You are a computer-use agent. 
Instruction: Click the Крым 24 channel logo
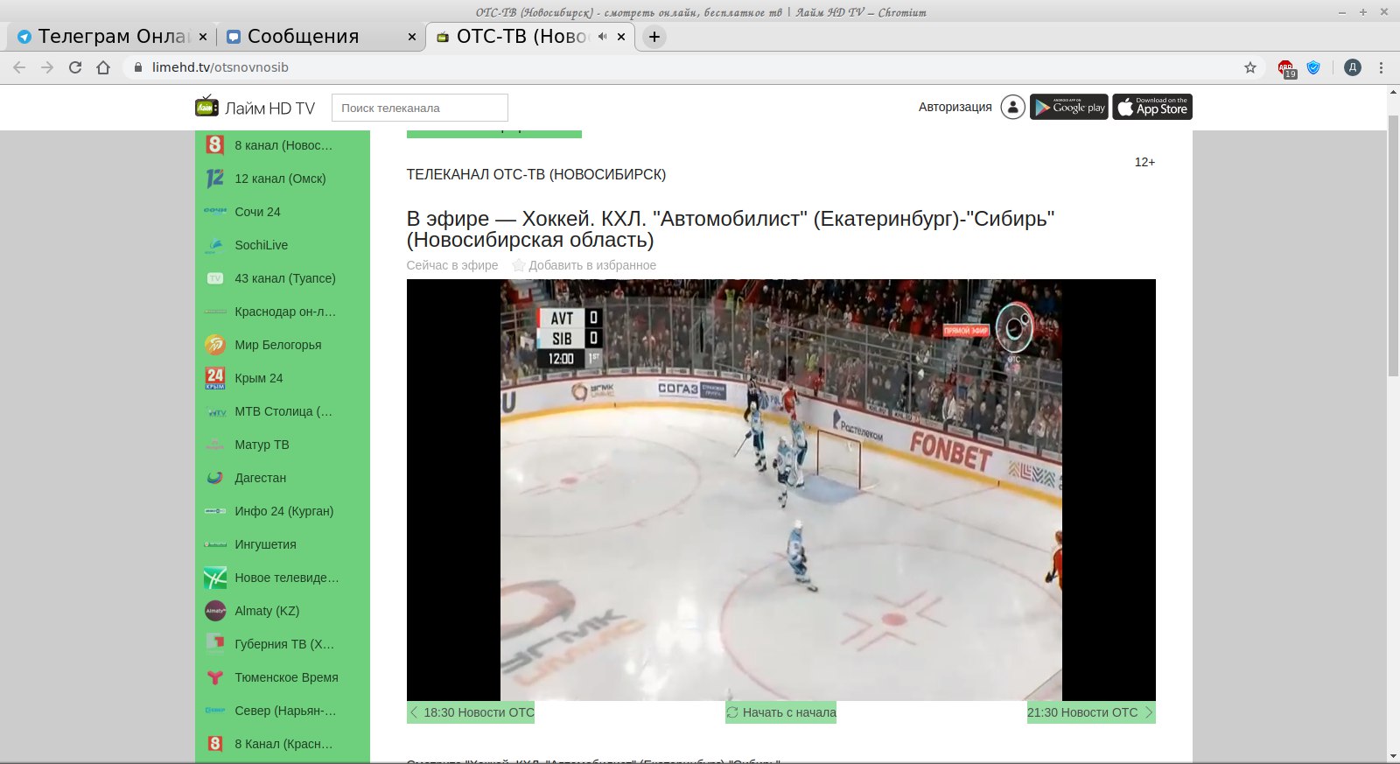pos(215,378)
